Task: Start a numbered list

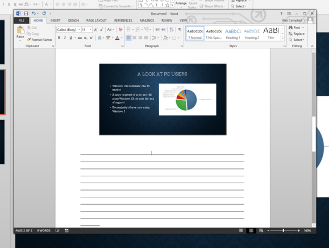Action: tap(138, 30)
